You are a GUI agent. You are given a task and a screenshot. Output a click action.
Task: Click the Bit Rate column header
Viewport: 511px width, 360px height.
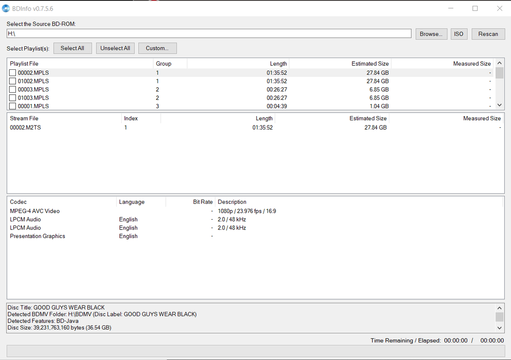click(x=190, y=202)
